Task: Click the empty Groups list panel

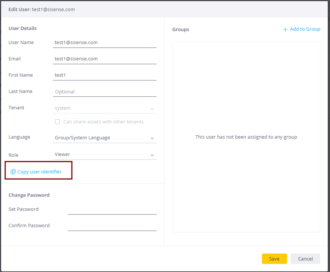Action: tap(246, 178)
